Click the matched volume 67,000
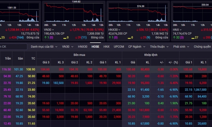The width and height of the screenshot is (212, 127). [145, 123]
